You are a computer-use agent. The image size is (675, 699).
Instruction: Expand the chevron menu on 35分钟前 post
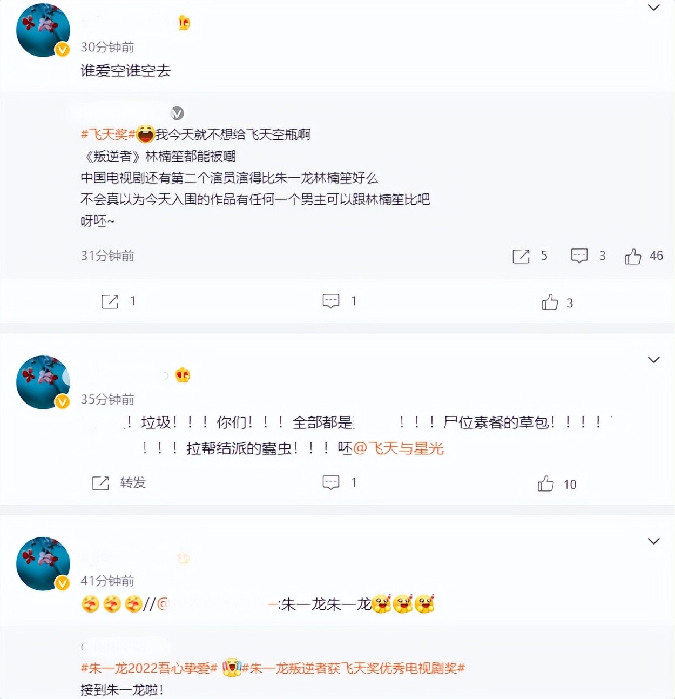[653, 360]
